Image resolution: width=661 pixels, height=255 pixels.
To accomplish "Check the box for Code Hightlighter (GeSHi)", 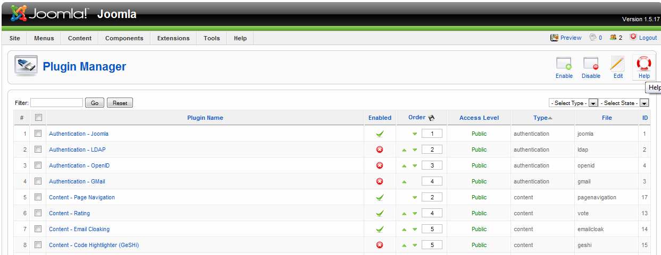I will coord(38,245).
